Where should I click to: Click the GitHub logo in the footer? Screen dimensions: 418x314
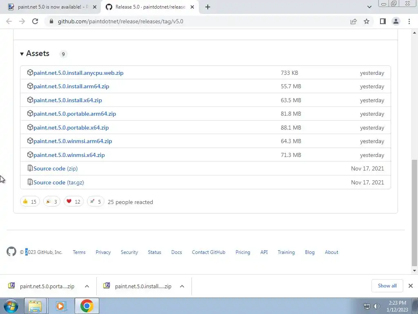point(11,251)
